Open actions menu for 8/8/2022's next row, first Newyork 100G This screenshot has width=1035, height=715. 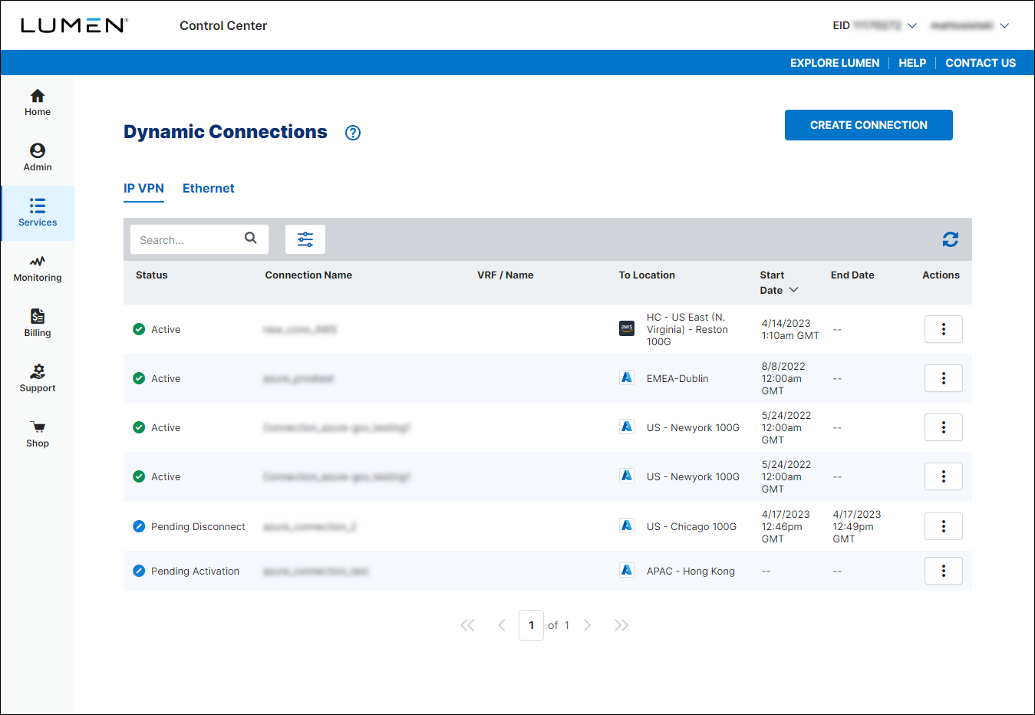click(944, 427)
